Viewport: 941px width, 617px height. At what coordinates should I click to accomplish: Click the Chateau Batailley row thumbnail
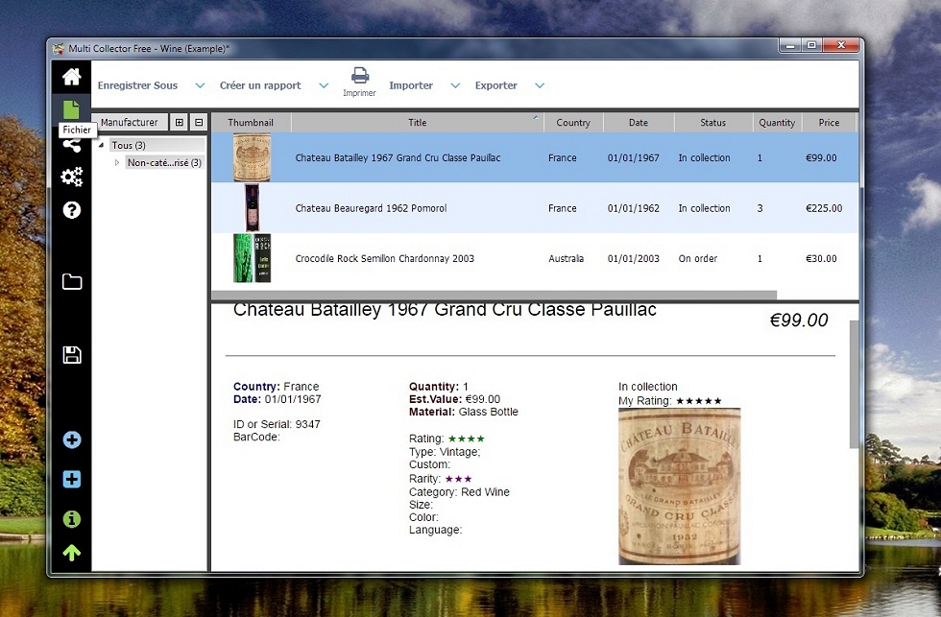[252, 157]
